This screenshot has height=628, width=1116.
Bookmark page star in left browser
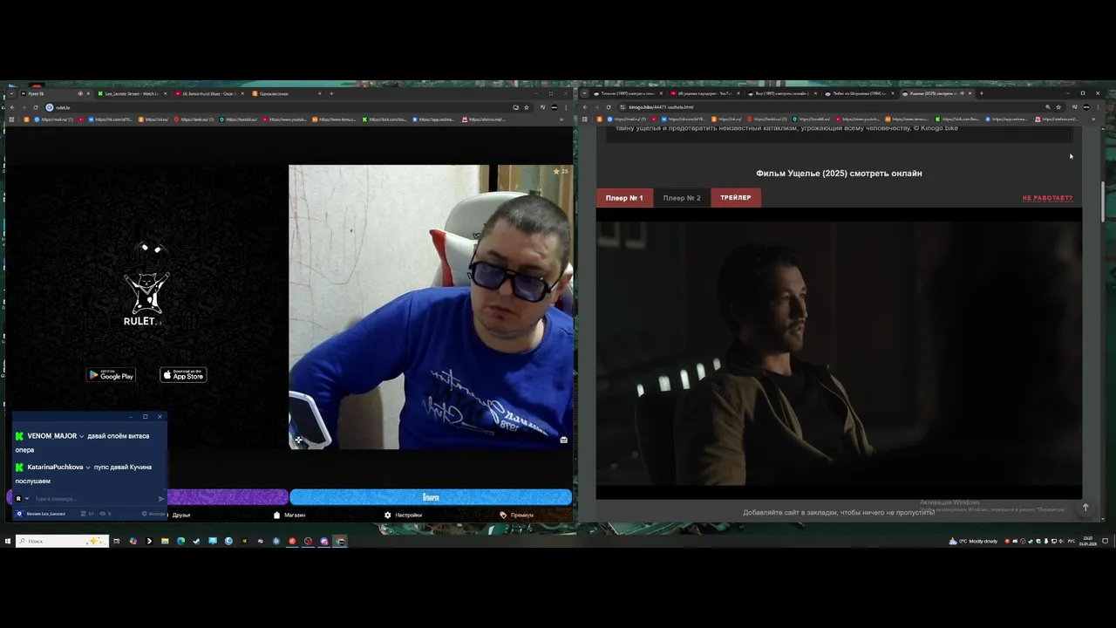[526, 107]
